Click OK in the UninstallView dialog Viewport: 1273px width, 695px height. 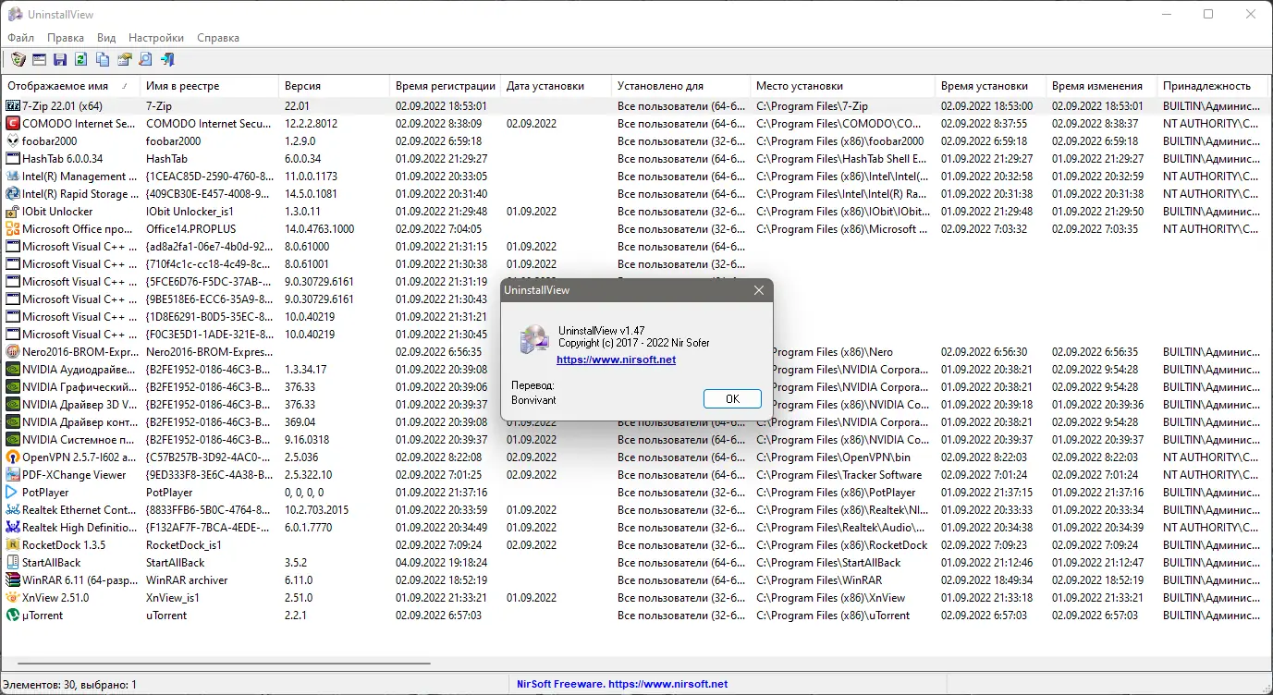click(732, 399)
